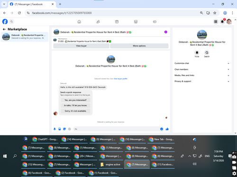237x177 pixels.
Task: Select the Messenger | Facebook browser tab
Action: click(32, 4)
